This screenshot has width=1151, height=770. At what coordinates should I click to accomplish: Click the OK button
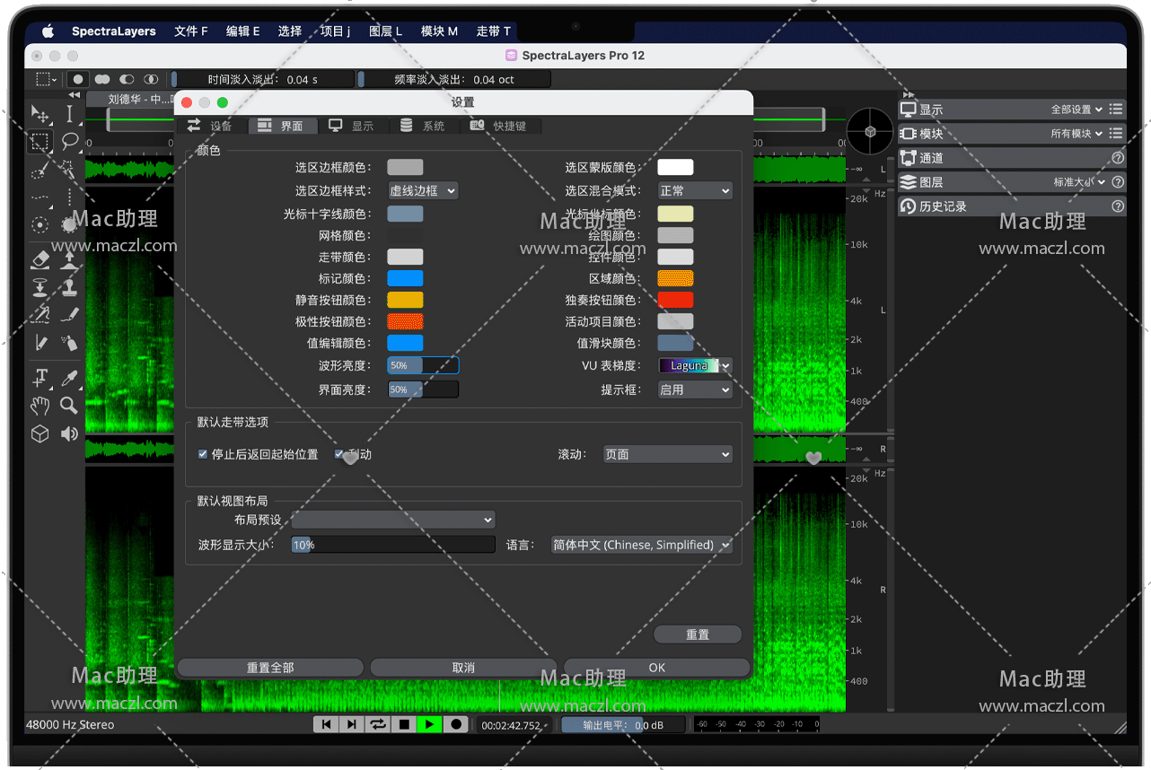[657, 668]
